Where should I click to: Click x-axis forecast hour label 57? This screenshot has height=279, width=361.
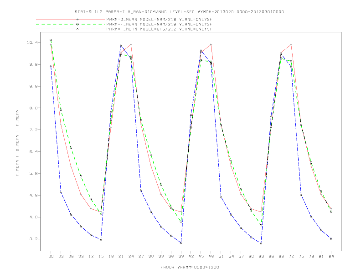241,256
